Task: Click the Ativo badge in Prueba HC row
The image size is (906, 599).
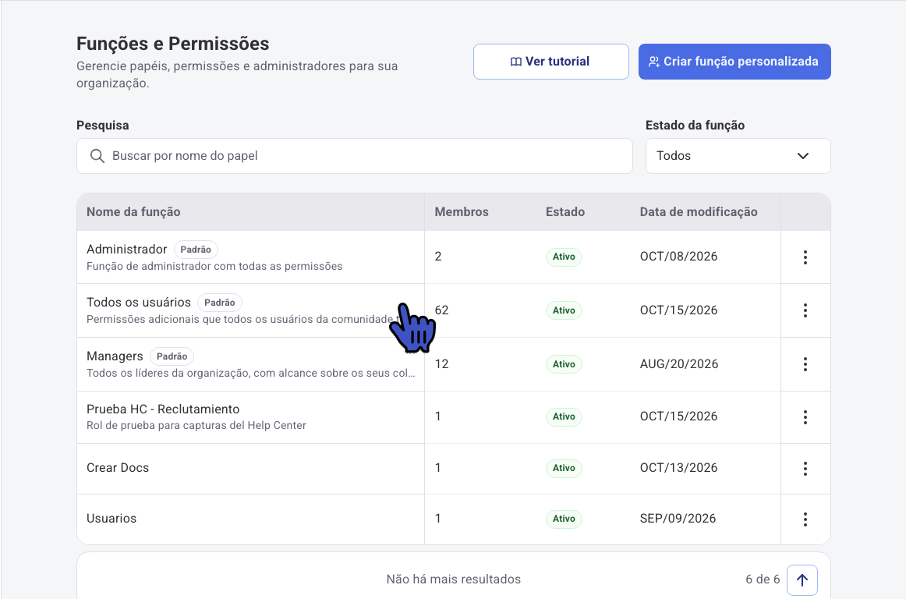Action: [x=564, y=416]
